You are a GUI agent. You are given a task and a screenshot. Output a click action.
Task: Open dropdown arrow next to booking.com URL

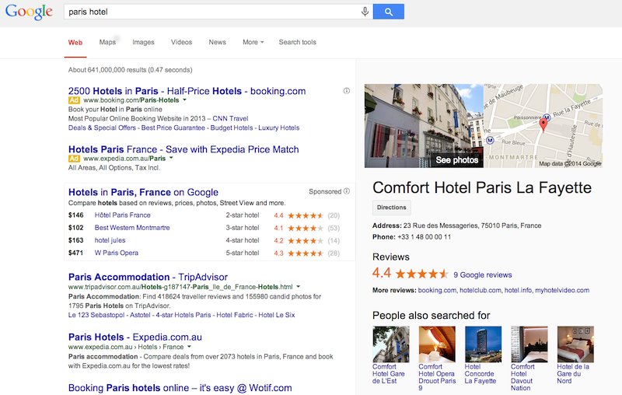(x=184, y=100)
